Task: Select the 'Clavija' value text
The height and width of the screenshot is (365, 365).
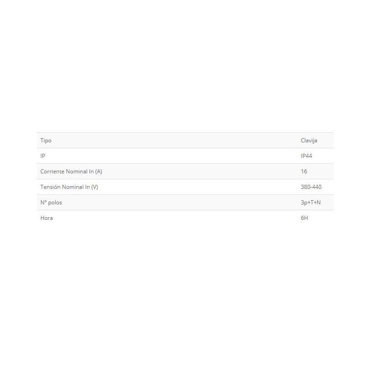Action: click(x=309, y=141)
